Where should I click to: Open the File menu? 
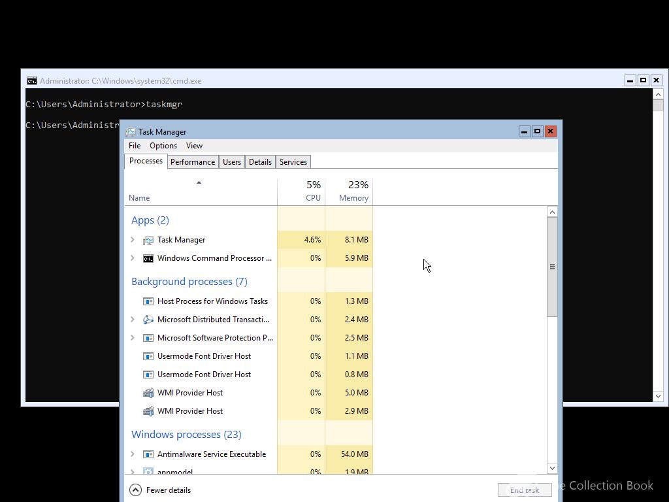coord(135,146)
